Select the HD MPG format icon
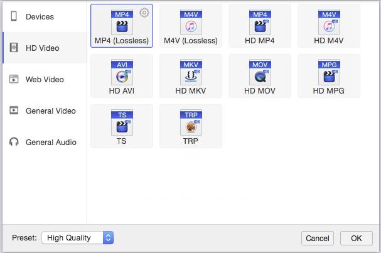This screenshot has height=253, width=381. click(x=329, y=72)
